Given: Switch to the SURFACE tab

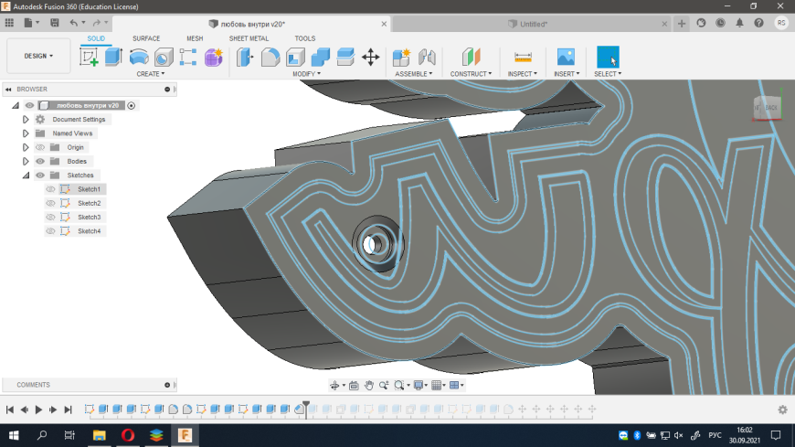Looking at the screenshot, I should tap(146, 38).
